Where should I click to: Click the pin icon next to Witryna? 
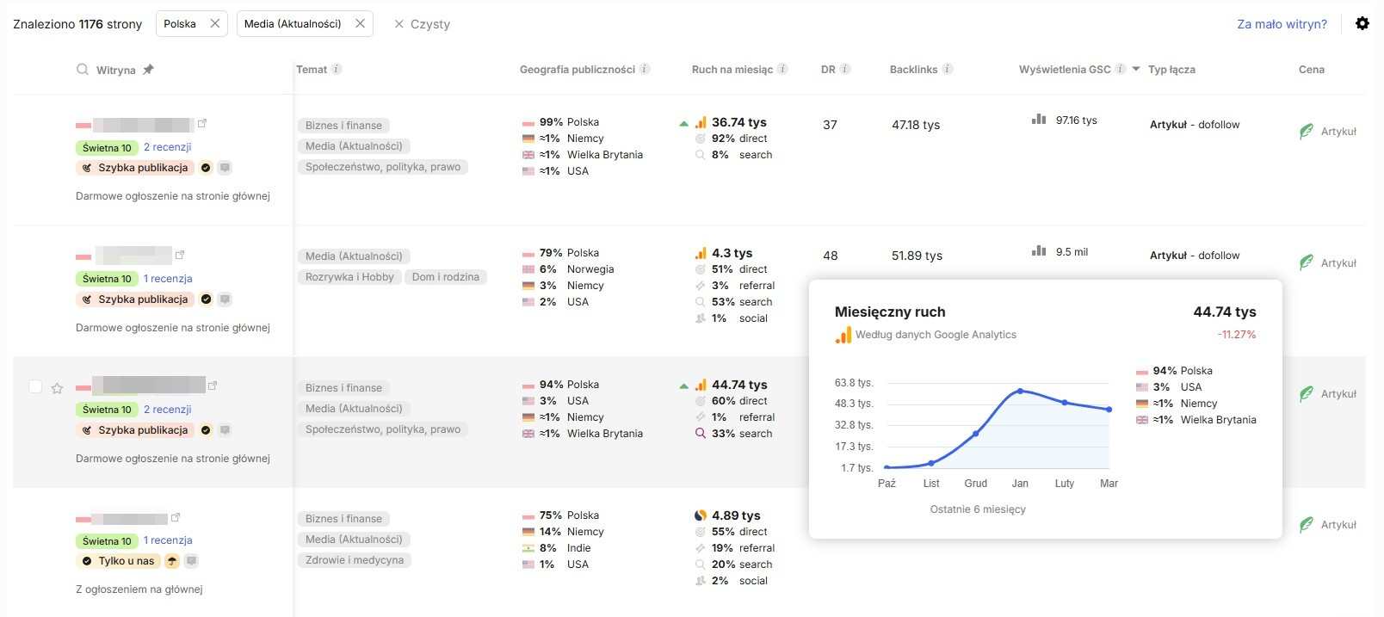pos(148,70)
